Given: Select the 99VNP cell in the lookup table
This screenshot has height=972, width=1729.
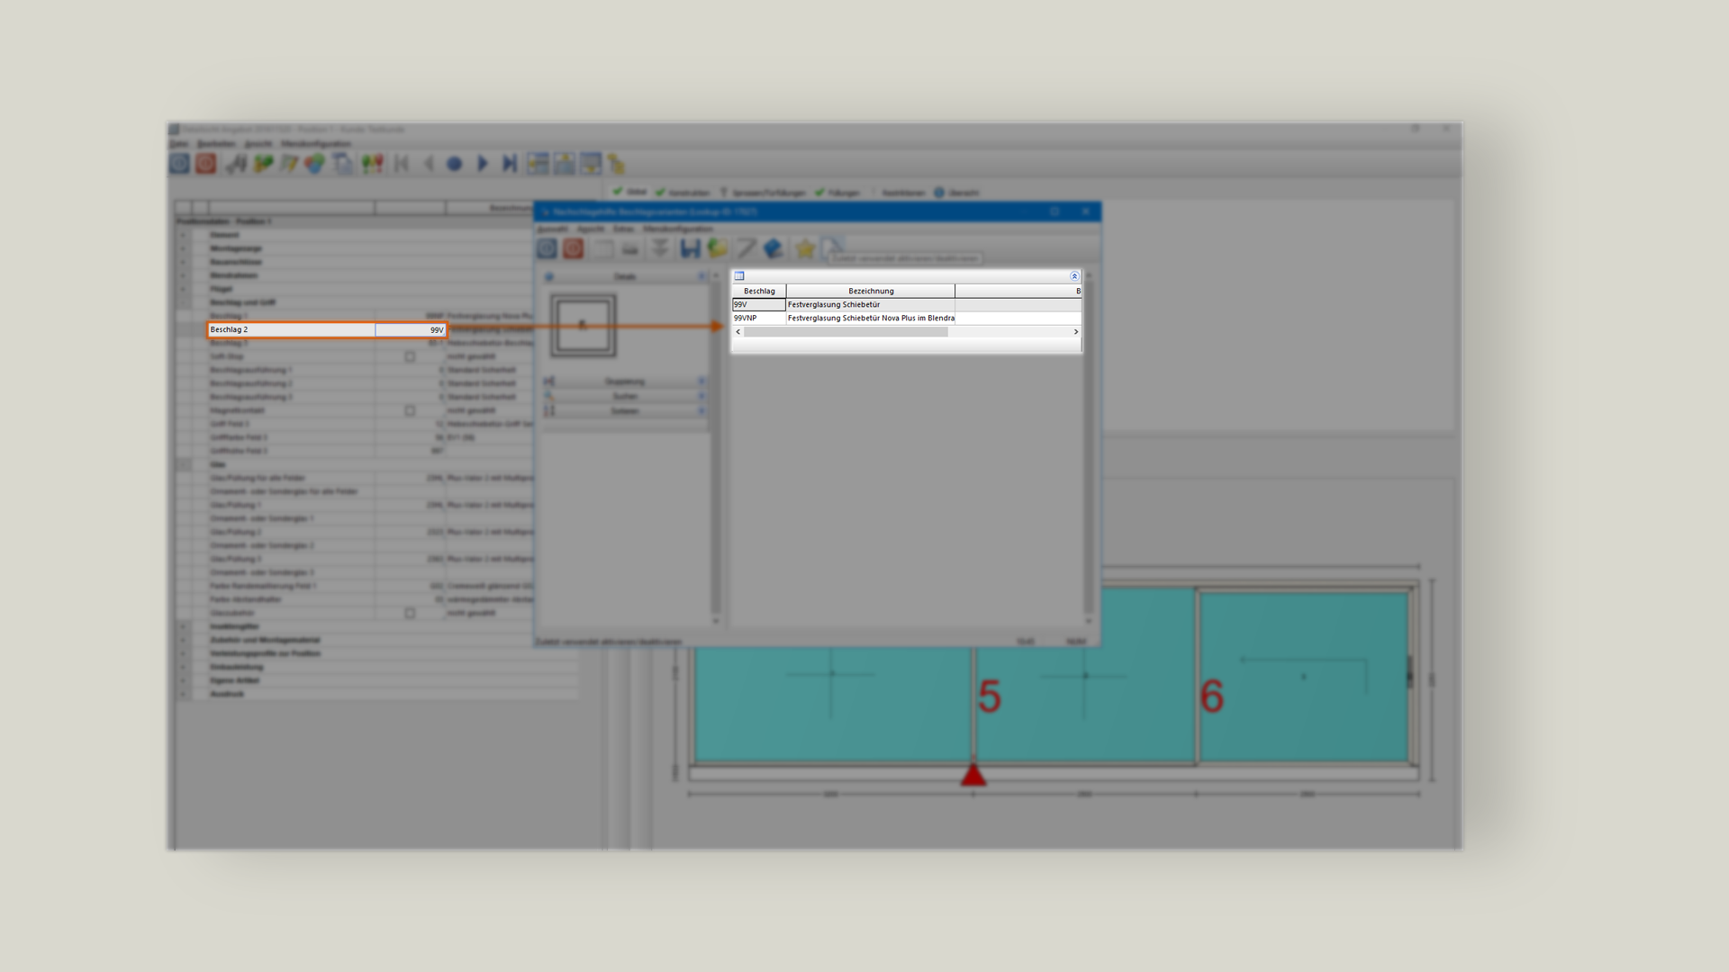Looking at the screenshot, I should point(759,319).
